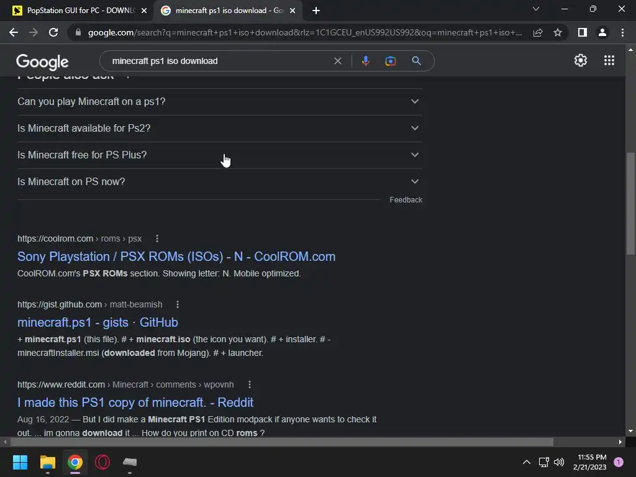Click the Google logo

[42, 61]
